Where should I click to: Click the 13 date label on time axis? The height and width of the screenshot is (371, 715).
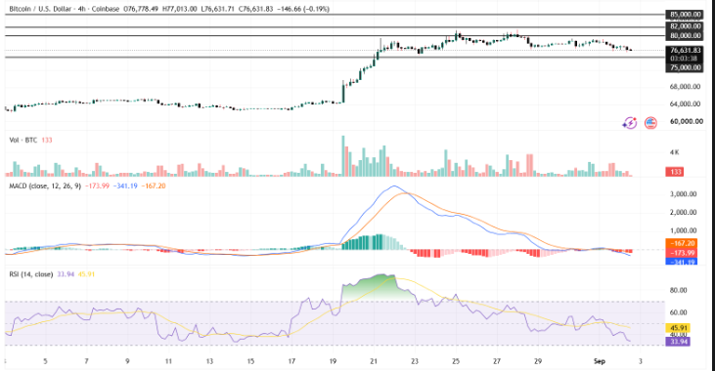pyautogui.click(x=209, y=361)
